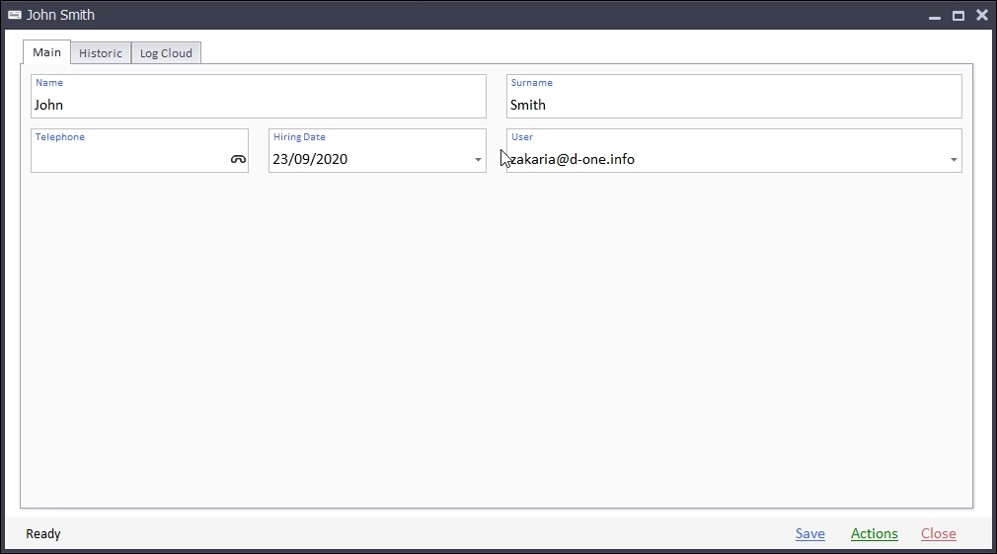Open the Log Cloud tab
Screen dimensions: 997x554
tap(166, 53)
